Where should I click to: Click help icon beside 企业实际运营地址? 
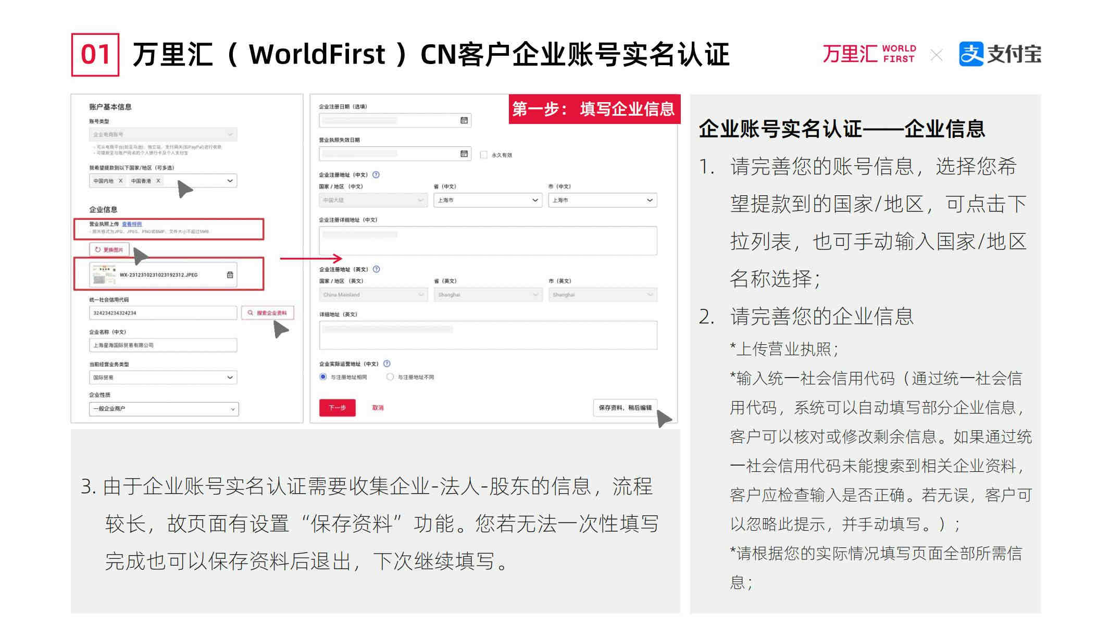point(386,364)
